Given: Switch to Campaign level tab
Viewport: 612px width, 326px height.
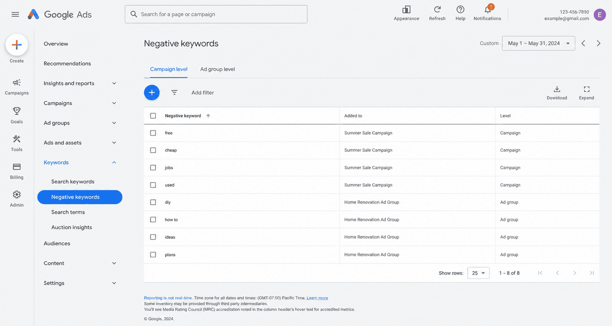Looking at the screenshot, I should point(168,69).
